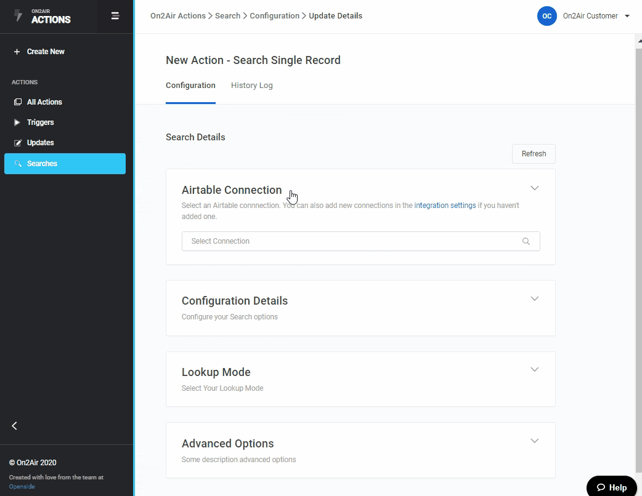
Task: Open the On2Air Customer account dropdown
Action: click(x=627, y=16)
